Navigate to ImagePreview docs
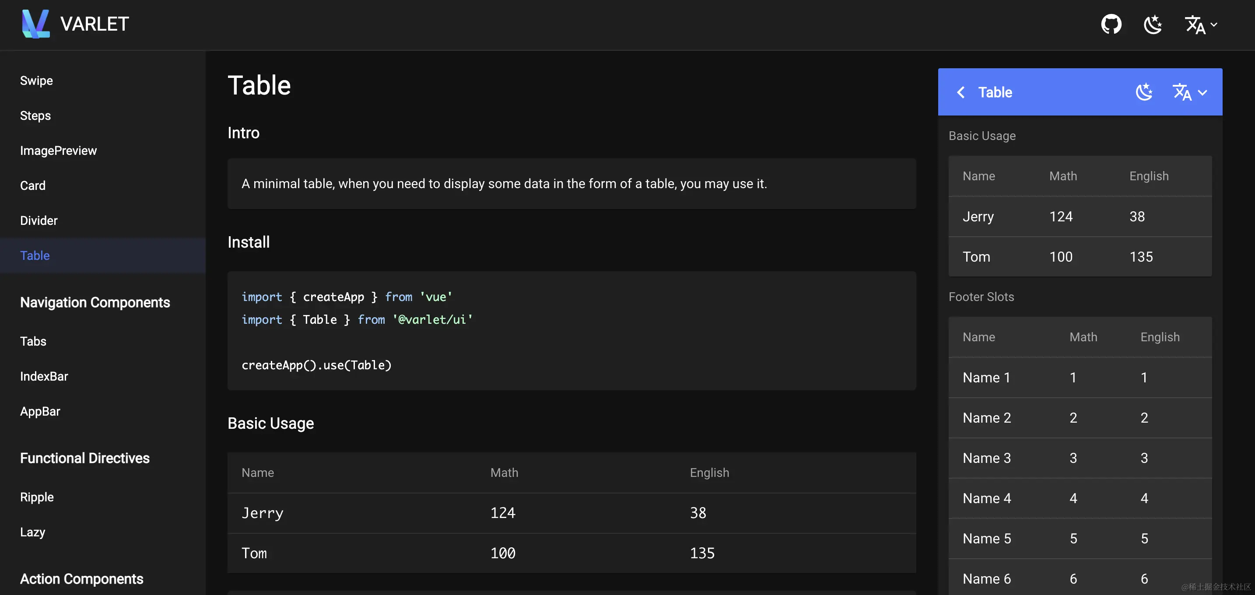Screen dimensions: 1255x595 (x=59, y=151)
